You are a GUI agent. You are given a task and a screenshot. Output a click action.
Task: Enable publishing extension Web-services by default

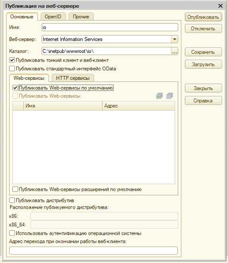point(15,189)
